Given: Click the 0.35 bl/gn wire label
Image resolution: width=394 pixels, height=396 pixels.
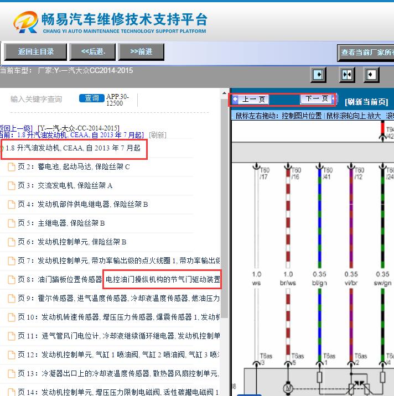Looking at the screenshot, I should (319, 279).
